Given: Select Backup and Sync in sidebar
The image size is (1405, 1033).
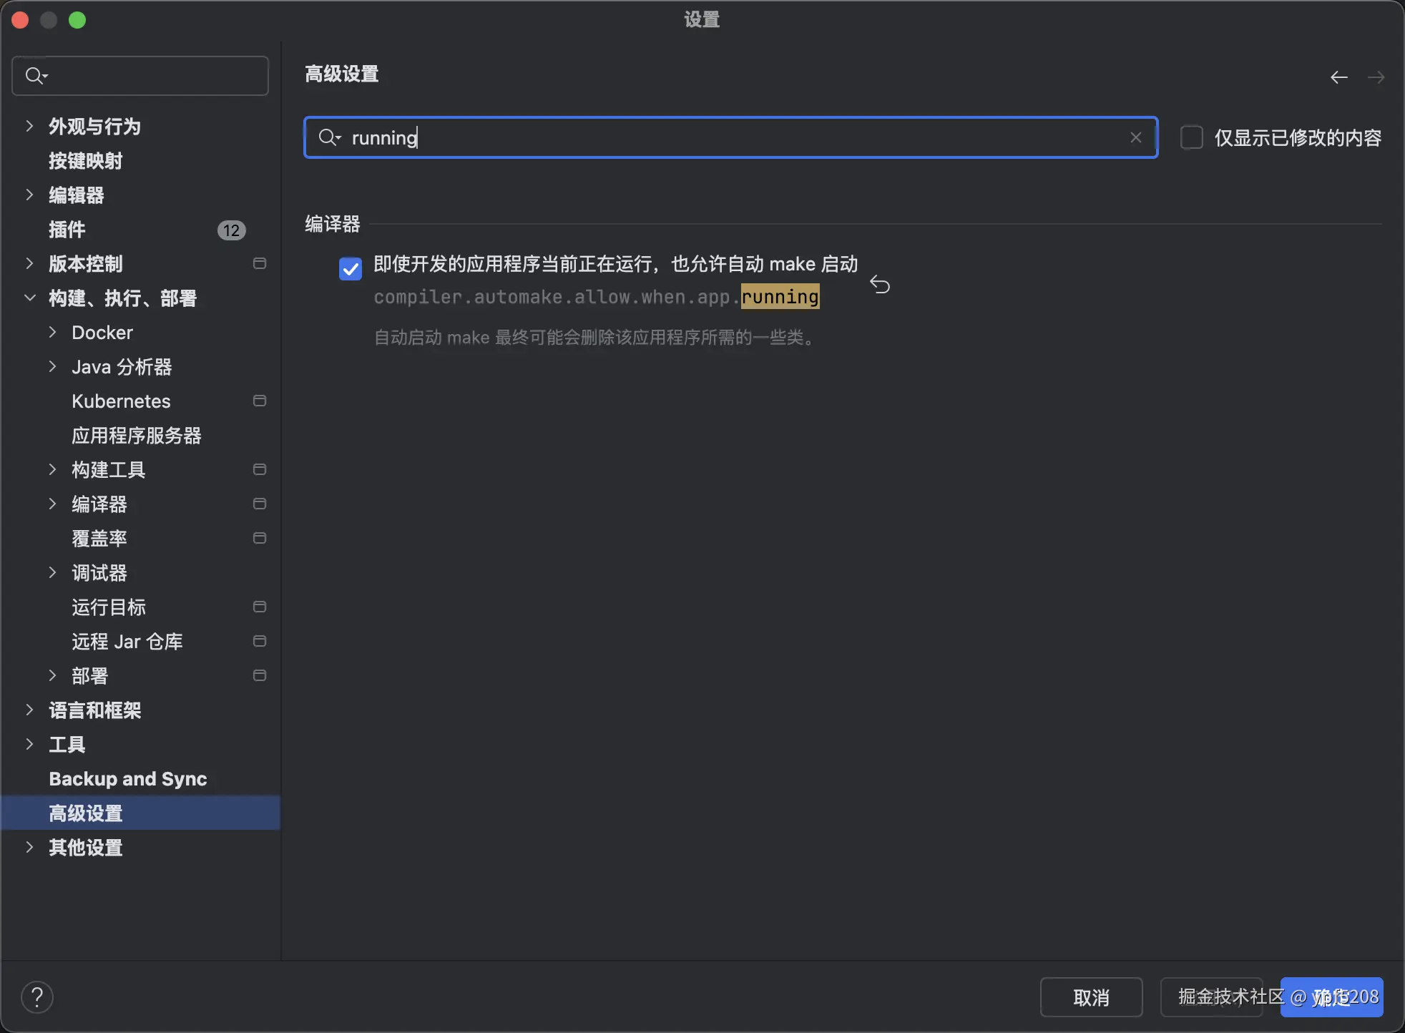Looking at the screenshot, I should click(x=128, y=778).
